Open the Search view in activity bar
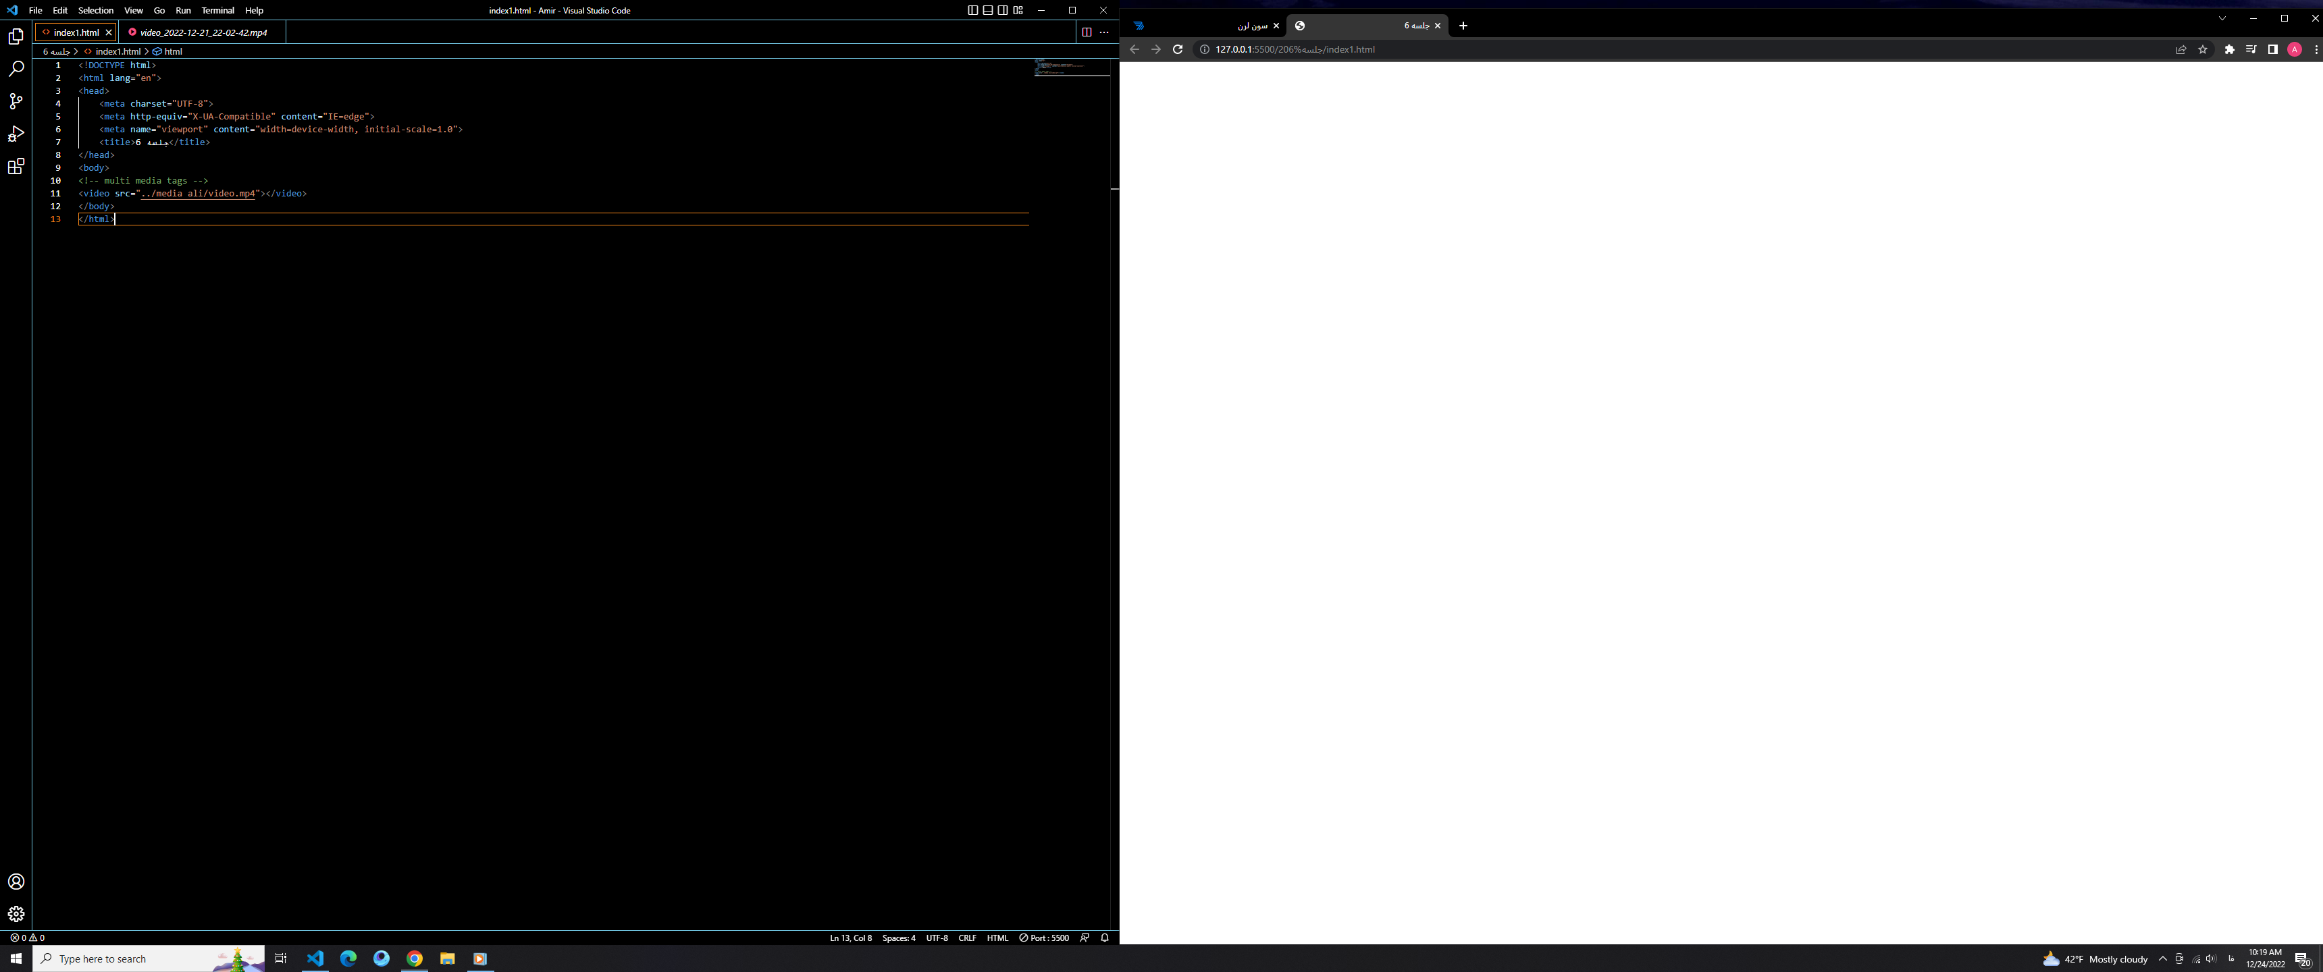Viewport: 2323px width, 972px height. coord(16,69)
